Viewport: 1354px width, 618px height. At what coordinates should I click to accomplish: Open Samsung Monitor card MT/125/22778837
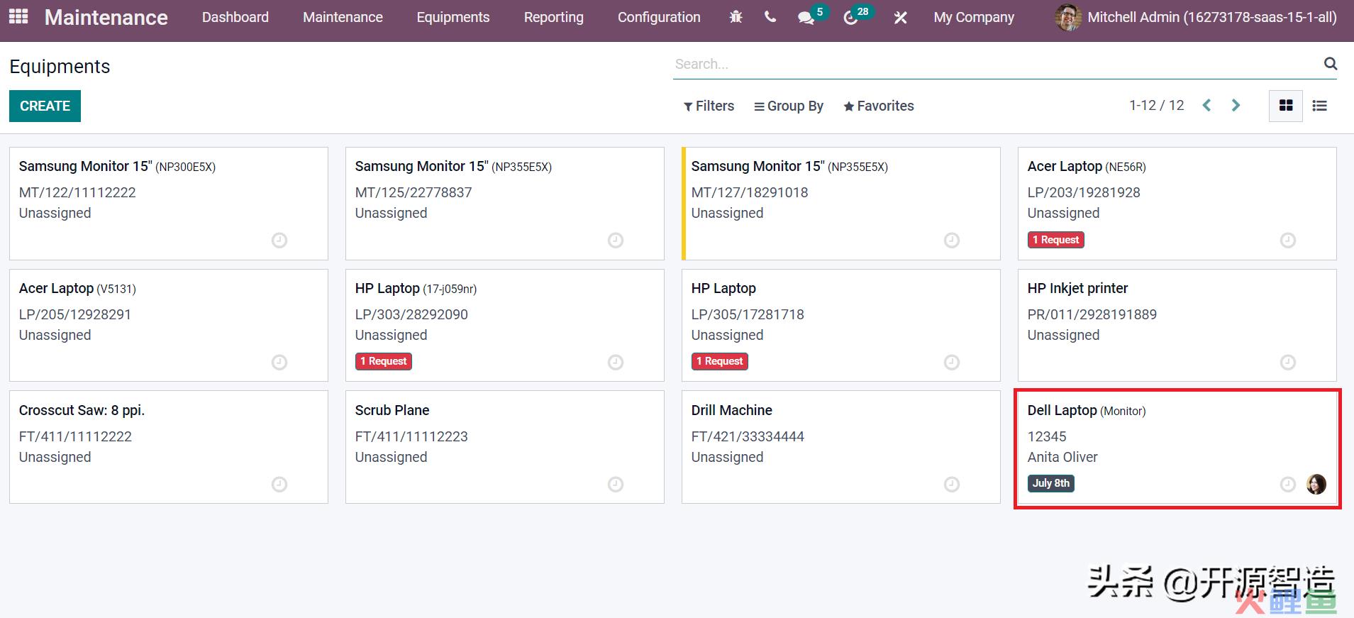(505, 204)
